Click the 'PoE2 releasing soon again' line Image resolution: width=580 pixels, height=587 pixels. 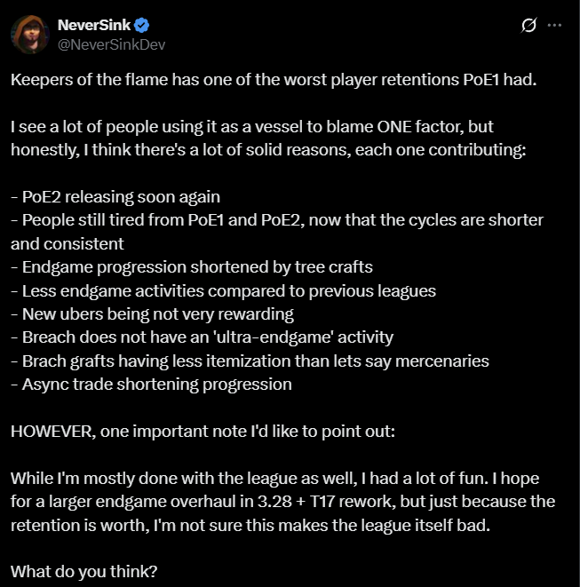(115, 196)
